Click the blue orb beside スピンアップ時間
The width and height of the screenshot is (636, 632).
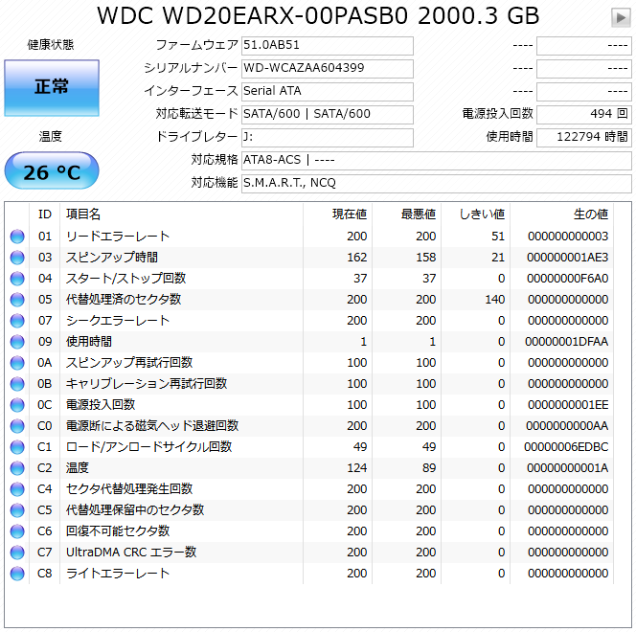(17, 258)
